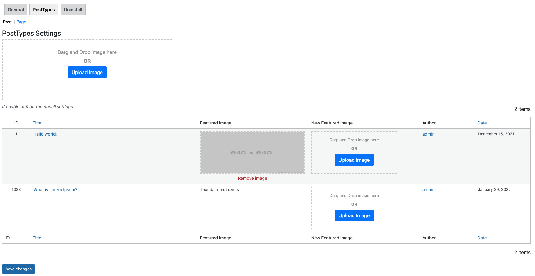Click Upload Image for the default thumbnail
The width and height of the screenshot is (535, 276).
tap(87, 72)
